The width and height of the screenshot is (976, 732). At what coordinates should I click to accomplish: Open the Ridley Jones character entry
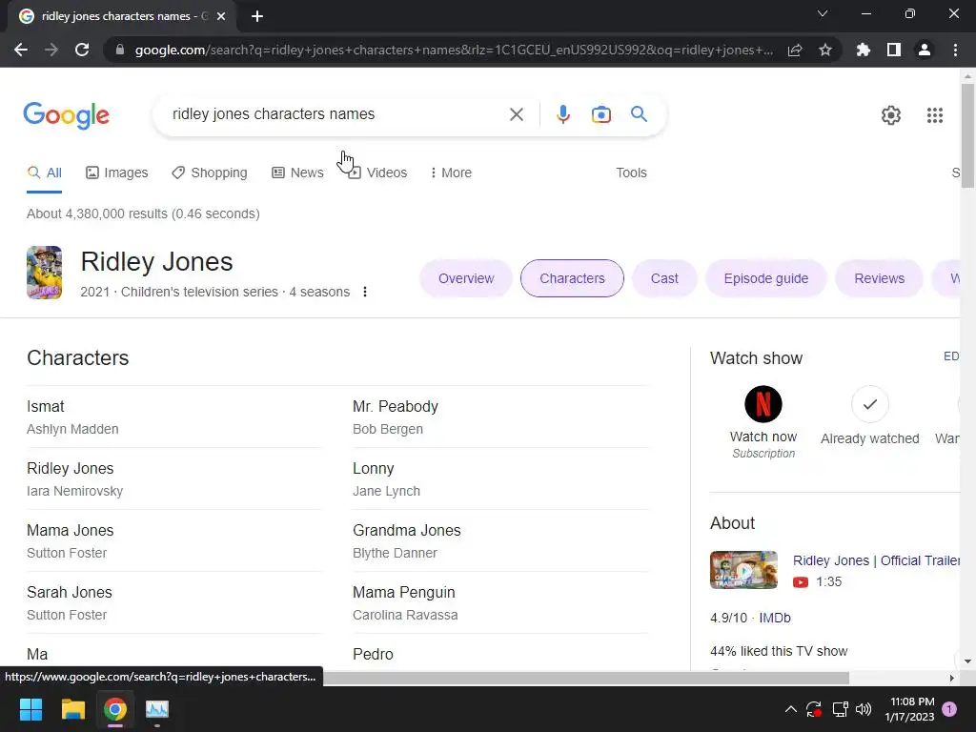pyautogui.click(x=173, y=479)
